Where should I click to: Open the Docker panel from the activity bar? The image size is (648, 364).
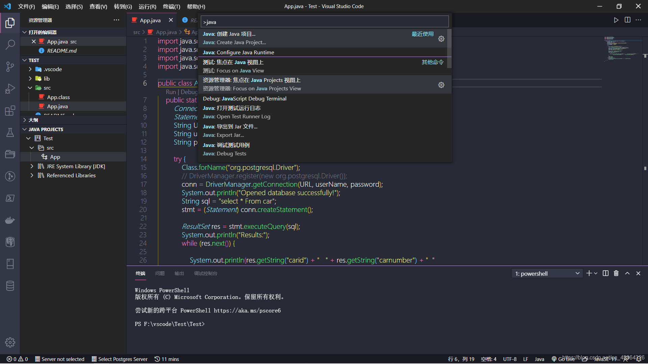point(10,220)
